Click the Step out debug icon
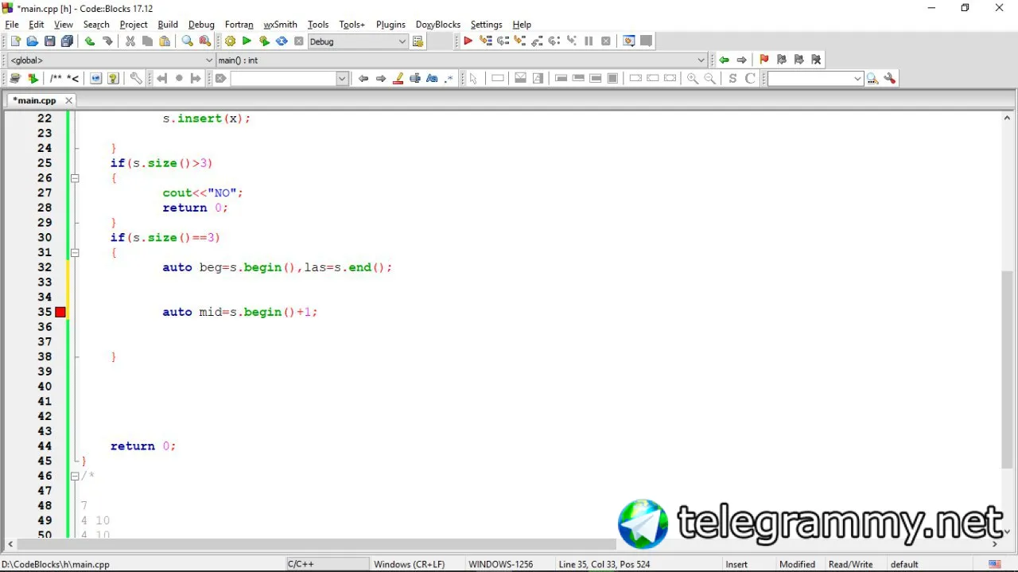Viewport: 1018px width, 572px height. click(x=538, y=41)
